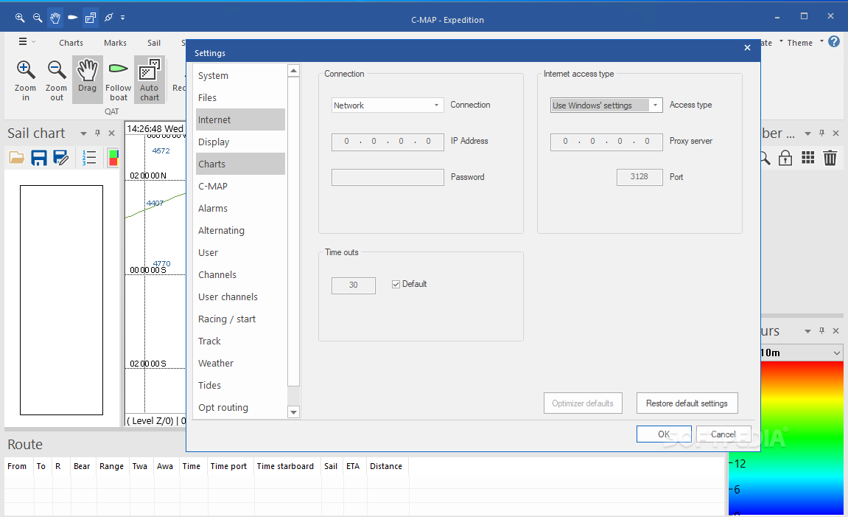Pin the Sail chart panel
The width and height of the screenshot is (848, 517).
click(x=97, y=133)
